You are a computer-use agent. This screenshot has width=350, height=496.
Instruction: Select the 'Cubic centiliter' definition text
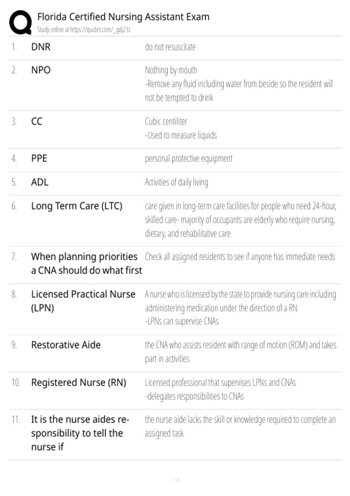coord(166,121)
